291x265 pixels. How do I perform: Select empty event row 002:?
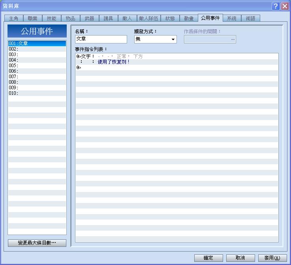[x=37, y=49]
